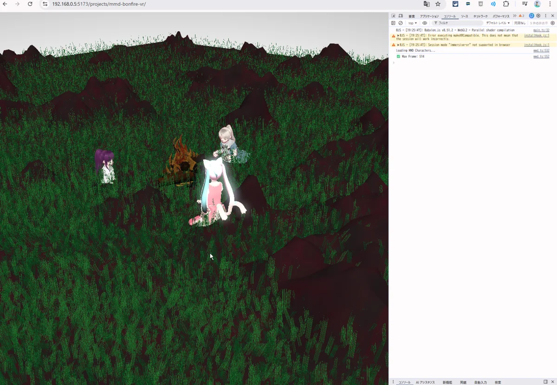Switch to the AI アシスタンス drawer tab

click(x=425, y=382)
